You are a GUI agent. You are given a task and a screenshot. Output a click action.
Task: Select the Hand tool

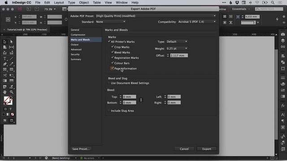[5, 92]
